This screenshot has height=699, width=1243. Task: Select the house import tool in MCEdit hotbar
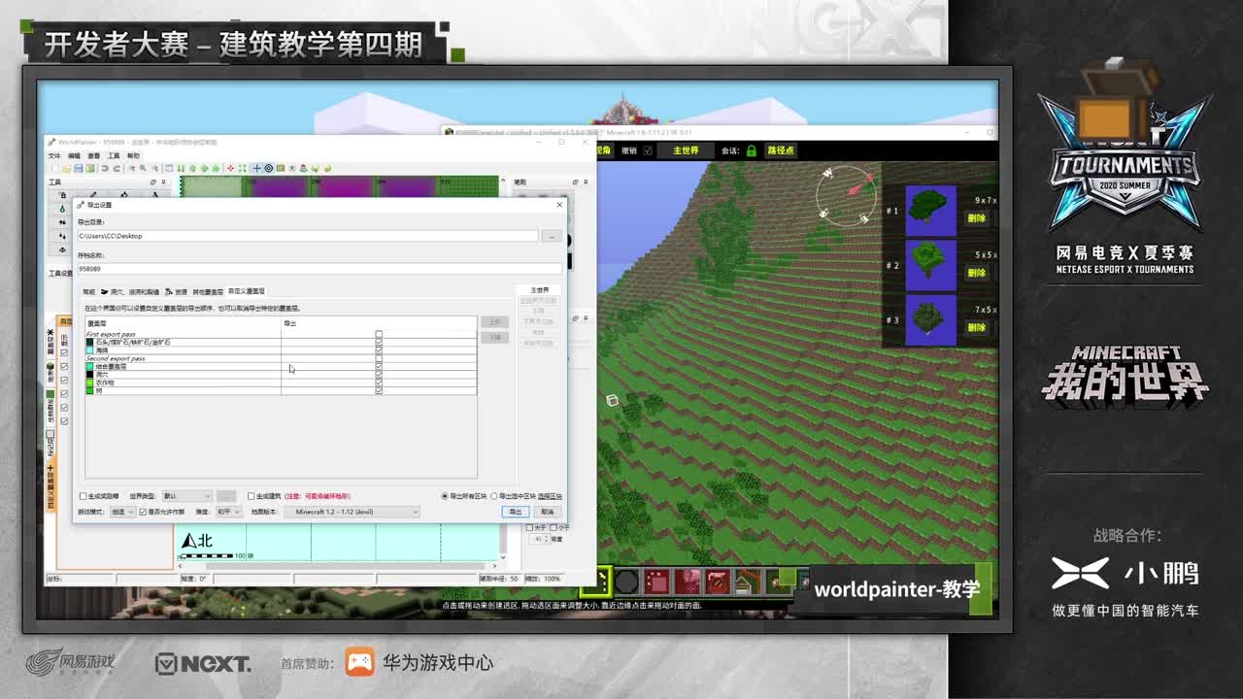coord(748,582)
